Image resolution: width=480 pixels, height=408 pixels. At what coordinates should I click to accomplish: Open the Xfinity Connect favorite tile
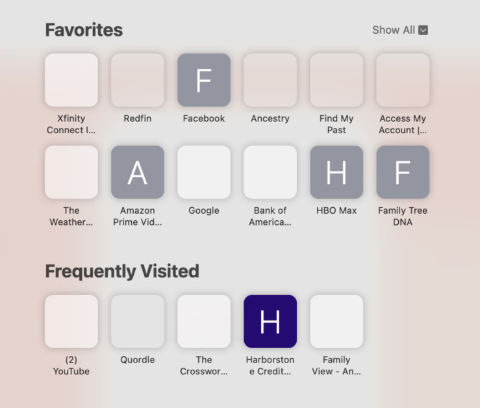coord(71,80)
